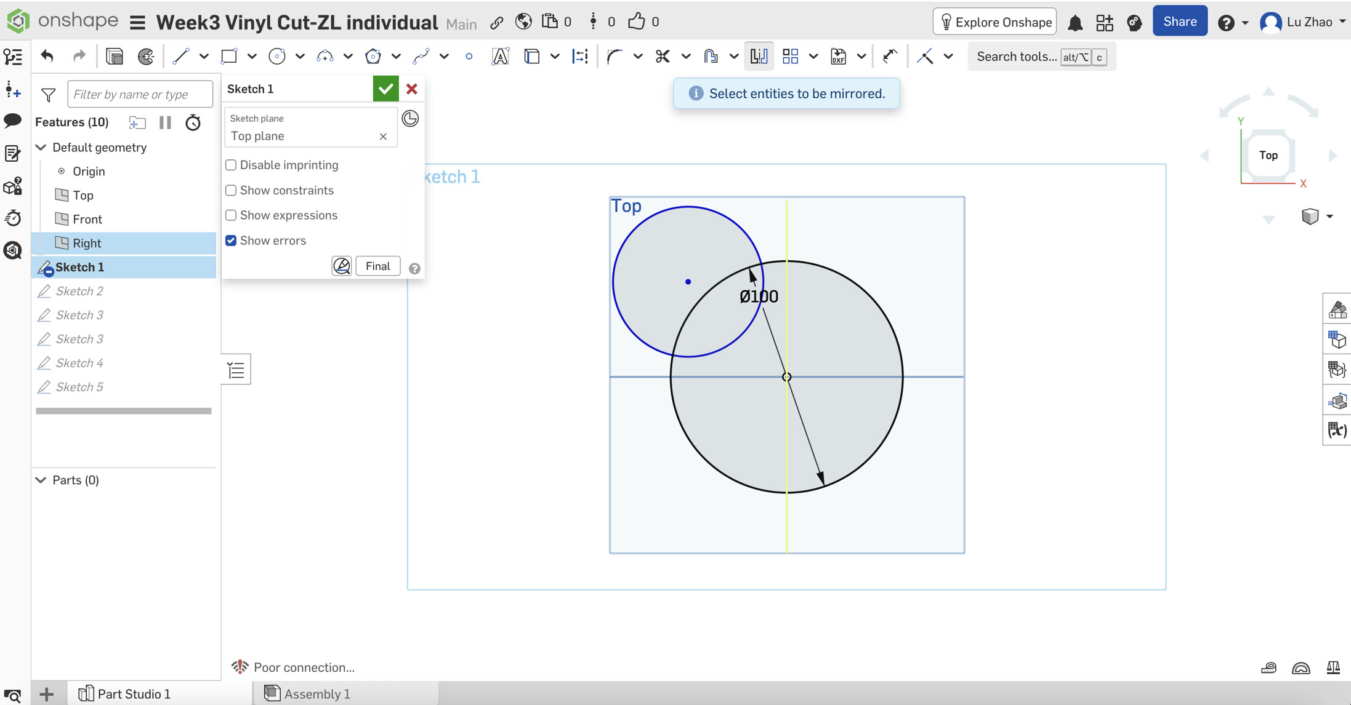Enable Disable imprinting checkbox
The image size is (1351, 705).
click(x=231, y=165)
